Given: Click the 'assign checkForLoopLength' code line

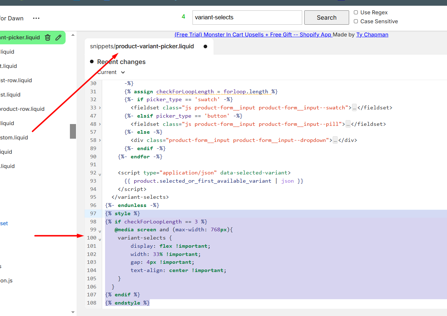Looking at the screenshot, I should pos(201,92).
